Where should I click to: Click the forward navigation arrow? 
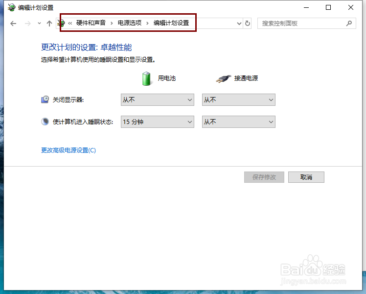pos(27,24)
